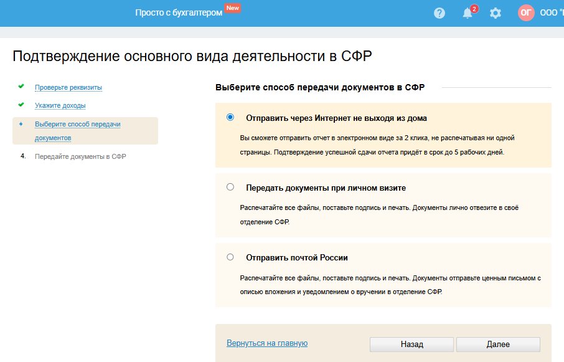Screen dimensions: 564x362
Task: Click green checkmark beside Проверьте реквизиты
Action: pos(21,87)
